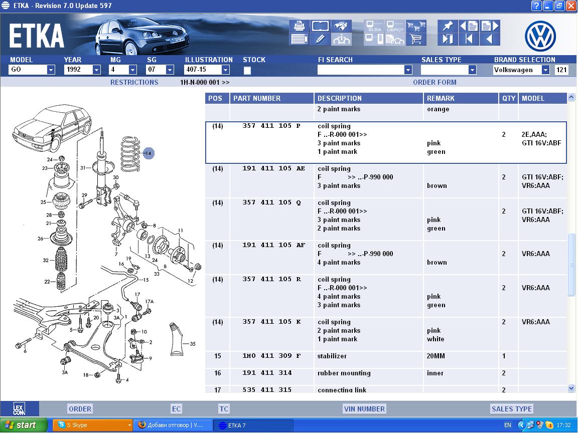Expand the MODEL dropdown
The height and width of the screenshot is (433, 578).
[x=51, y=70]
